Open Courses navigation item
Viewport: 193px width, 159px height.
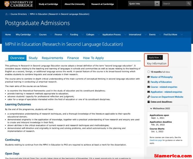pyautogui.click(x=43, y=34)
